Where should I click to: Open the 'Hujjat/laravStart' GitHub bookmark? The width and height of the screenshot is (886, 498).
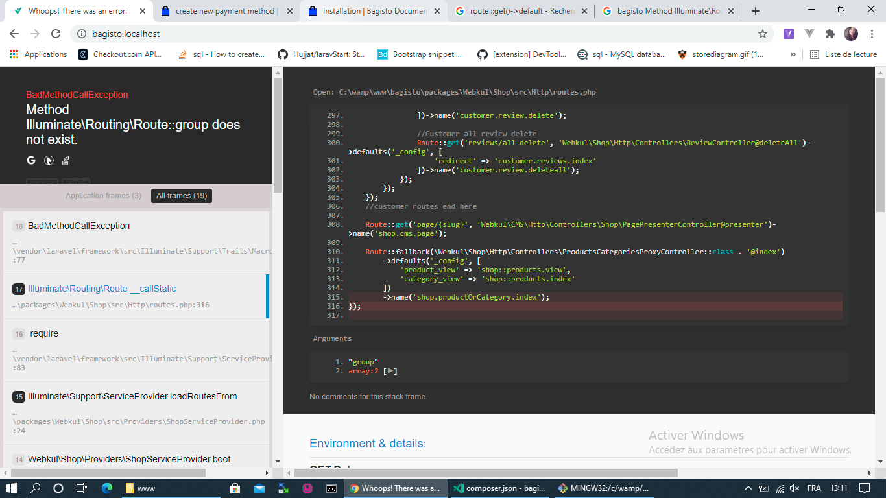tap(321, 54)
